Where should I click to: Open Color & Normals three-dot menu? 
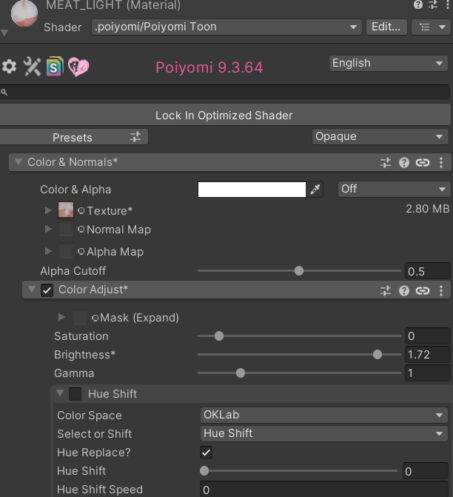pos(441,163)
